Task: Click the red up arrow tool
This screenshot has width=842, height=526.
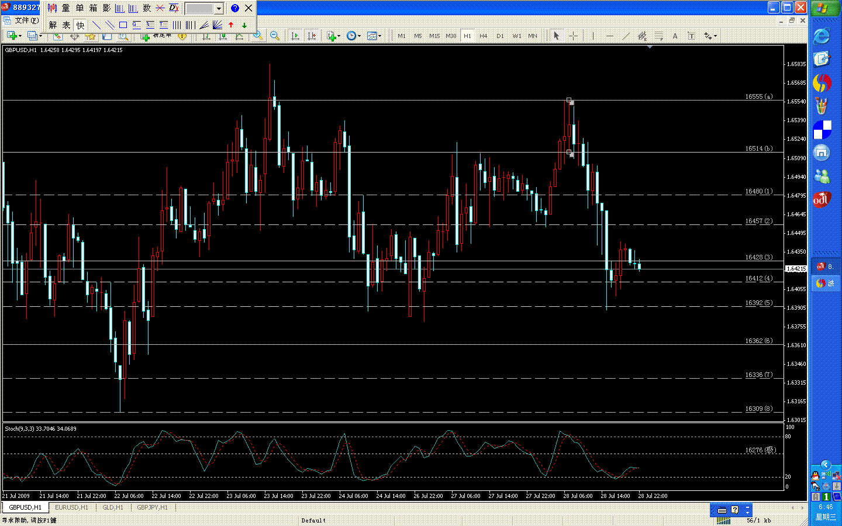Action: [x=231, y=25]
